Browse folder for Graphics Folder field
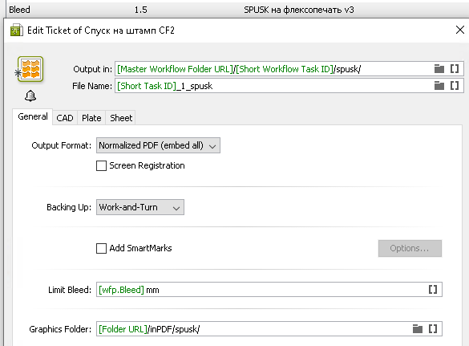The image size is (469, 346). 418,329
